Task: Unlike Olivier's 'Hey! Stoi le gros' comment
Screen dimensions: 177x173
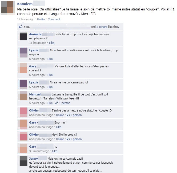Action: 60,139
